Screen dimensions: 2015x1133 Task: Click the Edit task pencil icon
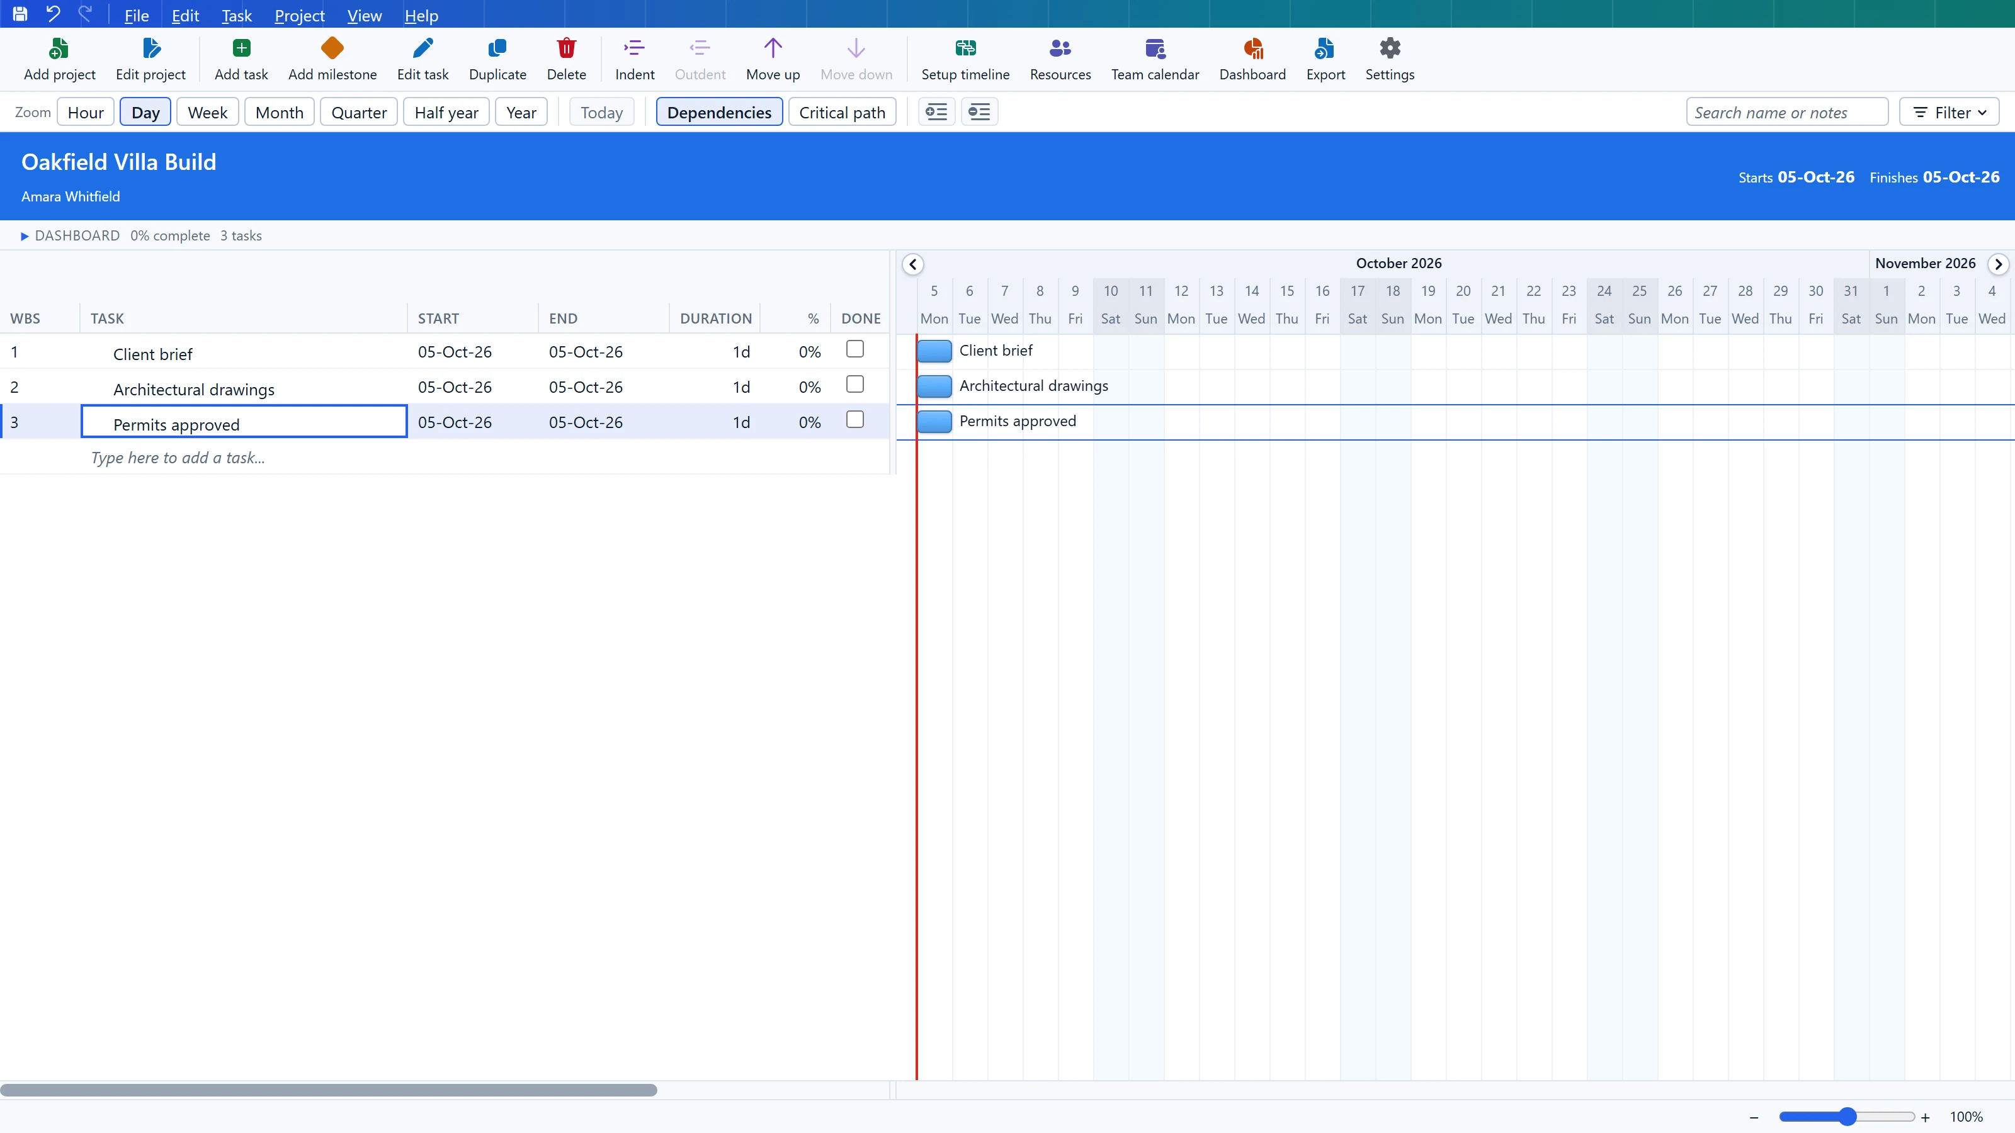coord(423,48)
